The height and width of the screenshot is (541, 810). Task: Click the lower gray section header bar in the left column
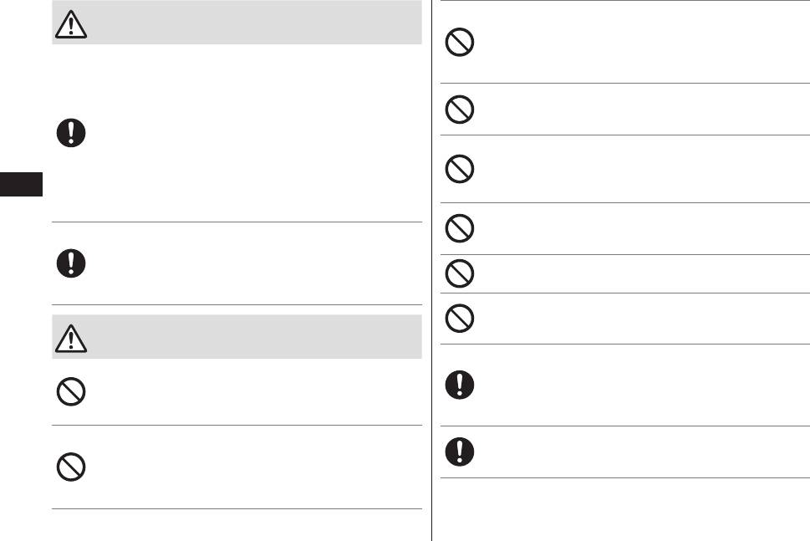(251, 338)
